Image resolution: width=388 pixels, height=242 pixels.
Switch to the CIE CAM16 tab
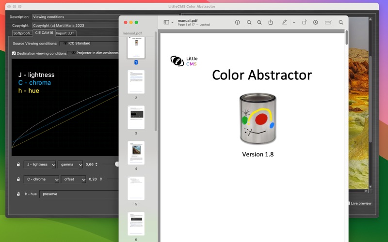point(44,32)
